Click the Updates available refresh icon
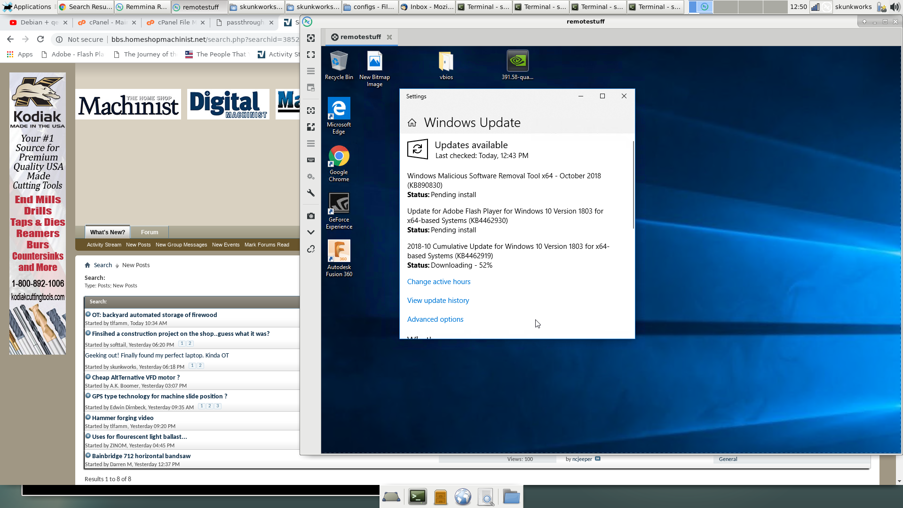Viewport: 903px width, 508px height. click(x=417, y=150)
